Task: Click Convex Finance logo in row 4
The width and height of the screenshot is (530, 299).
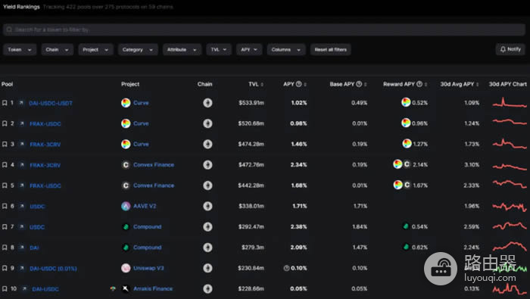Action: pyautogui.click(x=126, y=165)
